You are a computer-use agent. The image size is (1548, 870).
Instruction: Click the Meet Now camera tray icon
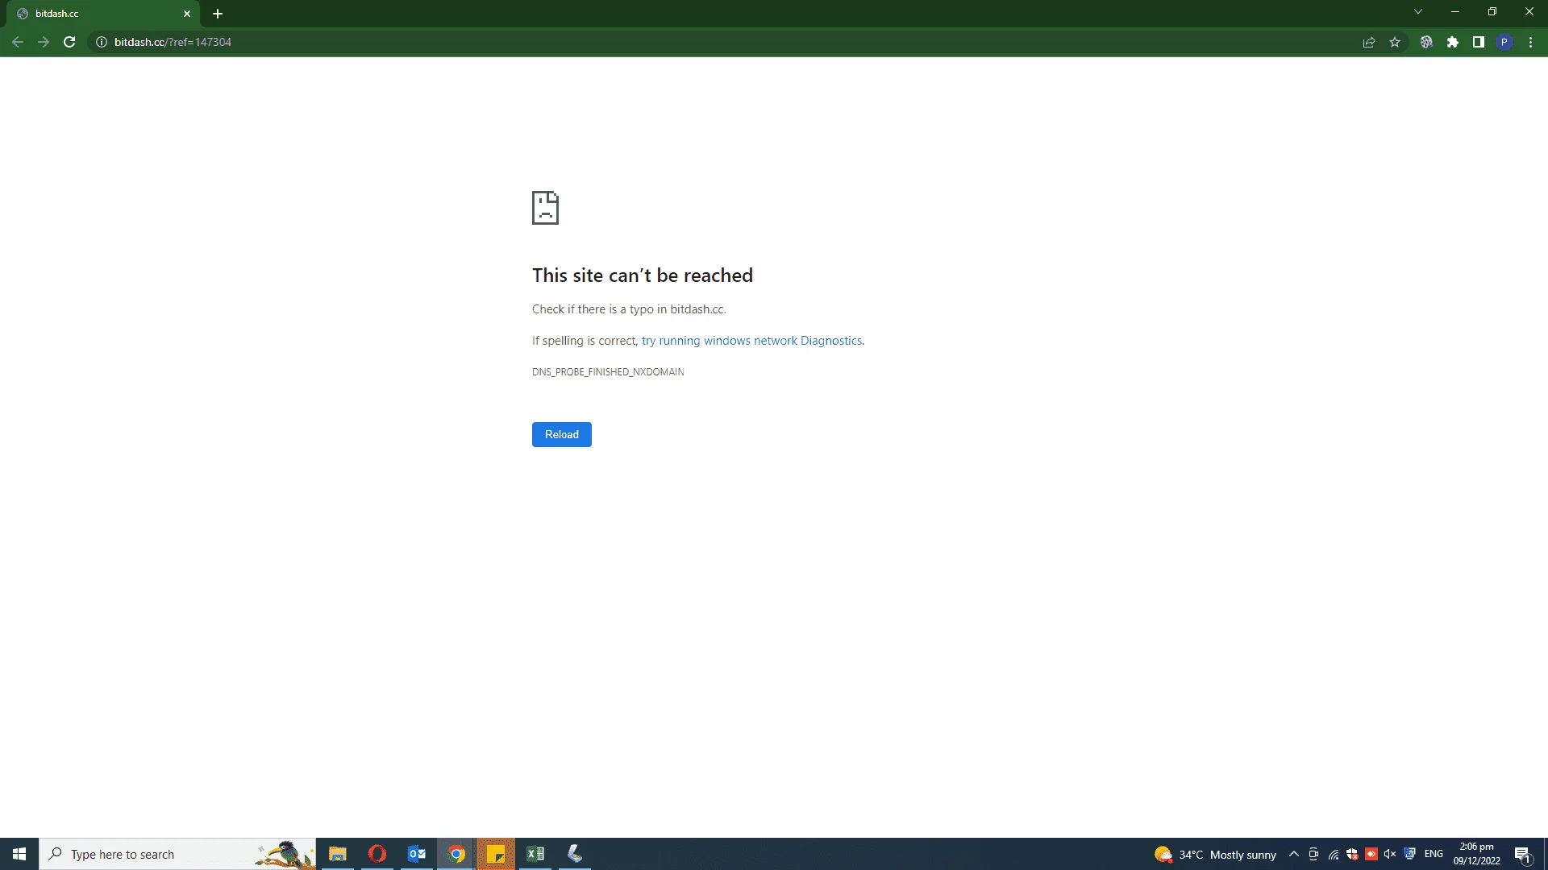1313,854
